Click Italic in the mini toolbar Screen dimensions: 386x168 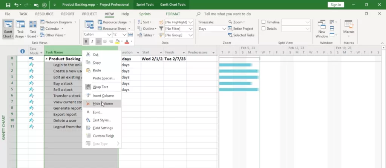click(92, 41)
